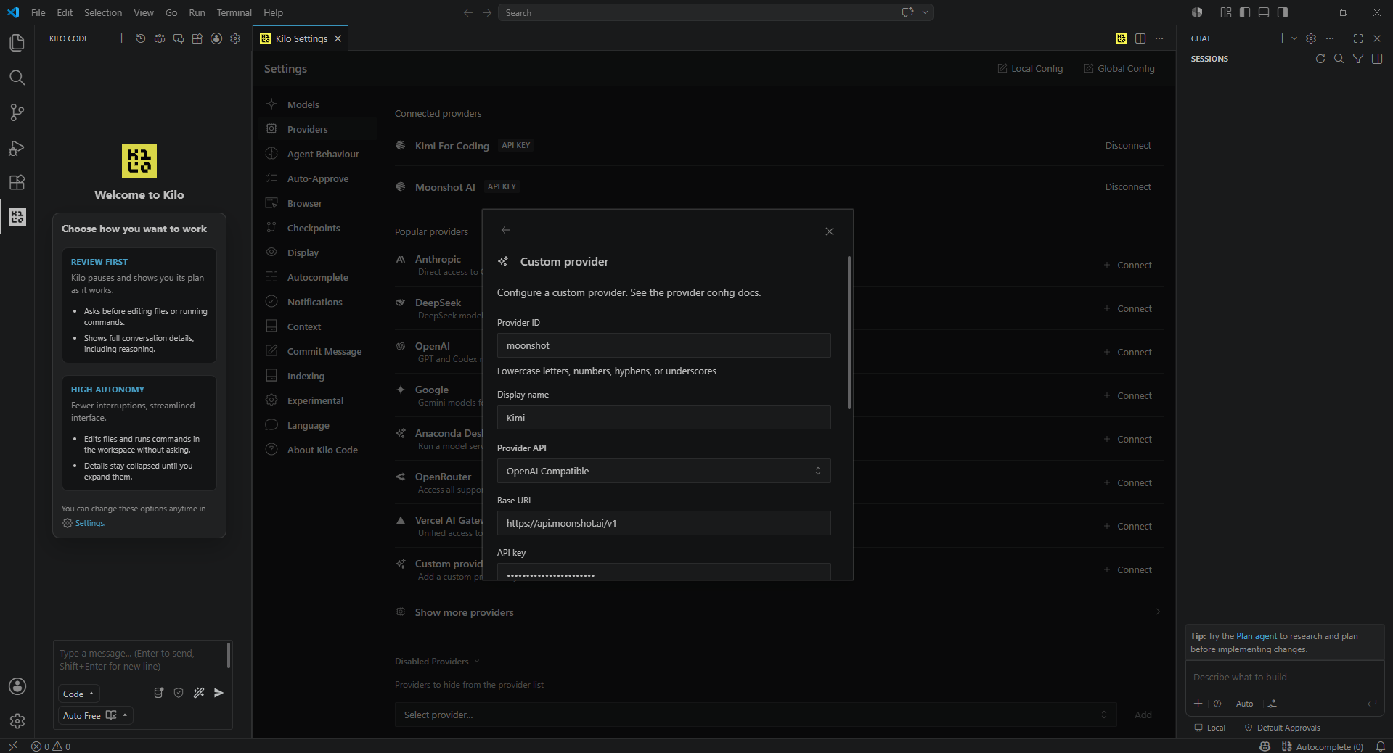Open the Plan agent link in tip
The image size is (1393, 753).
(1257, 636)
